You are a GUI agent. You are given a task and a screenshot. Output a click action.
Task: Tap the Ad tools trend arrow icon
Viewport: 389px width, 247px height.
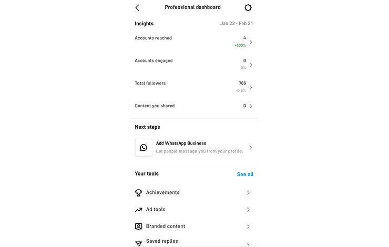coord(139,210)
